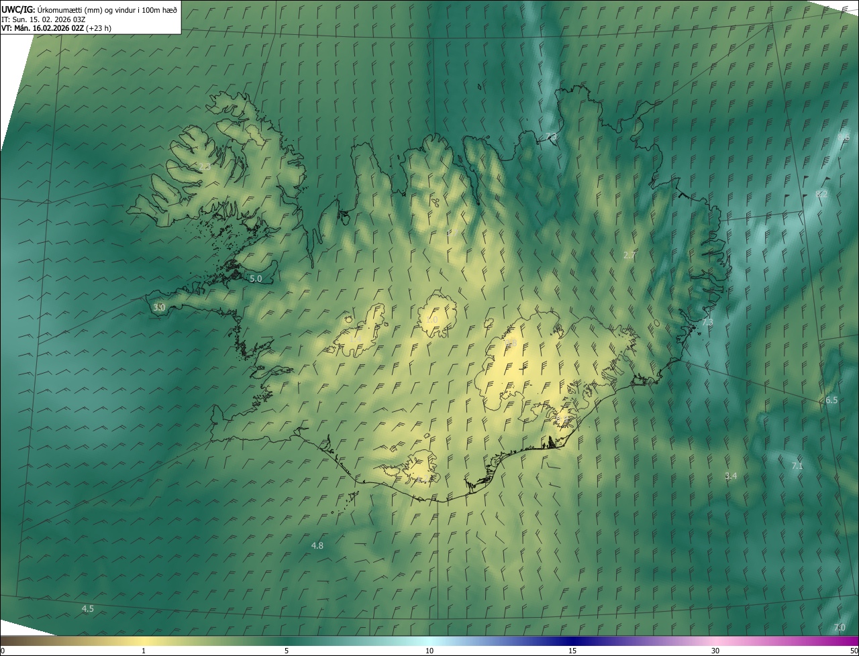Viewport: 859px width, 656px height.
Task: Click the colour scale tick labelled 15
Action: click(572, 651)
